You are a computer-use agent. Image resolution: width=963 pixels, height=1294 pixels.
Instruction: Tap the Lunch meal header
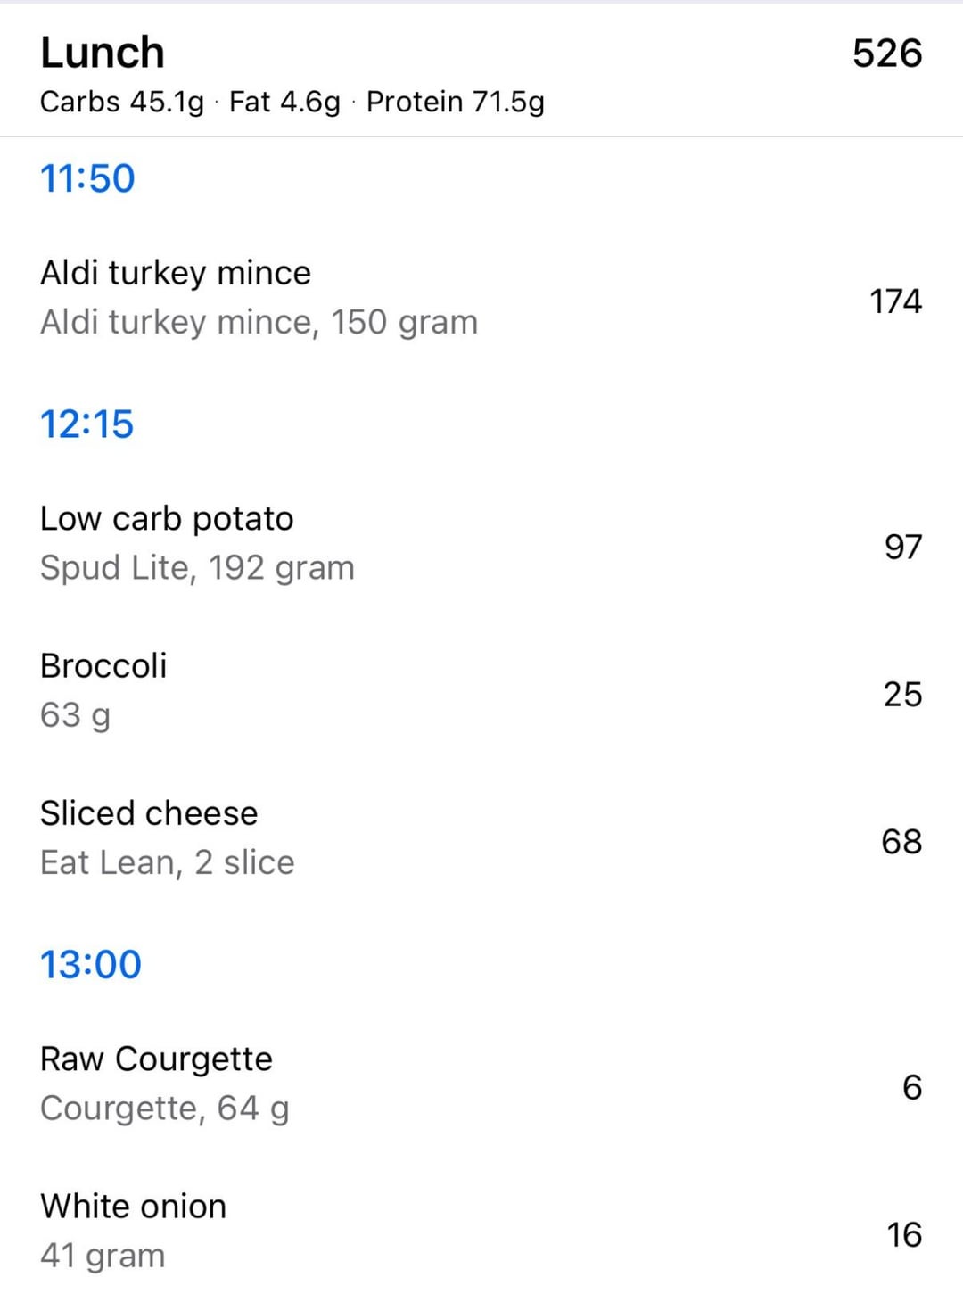(103, 54)
